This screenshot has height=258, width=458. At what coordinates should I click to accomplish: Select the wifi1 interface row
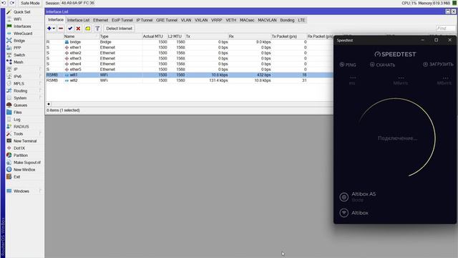click(x=189, y=75)
